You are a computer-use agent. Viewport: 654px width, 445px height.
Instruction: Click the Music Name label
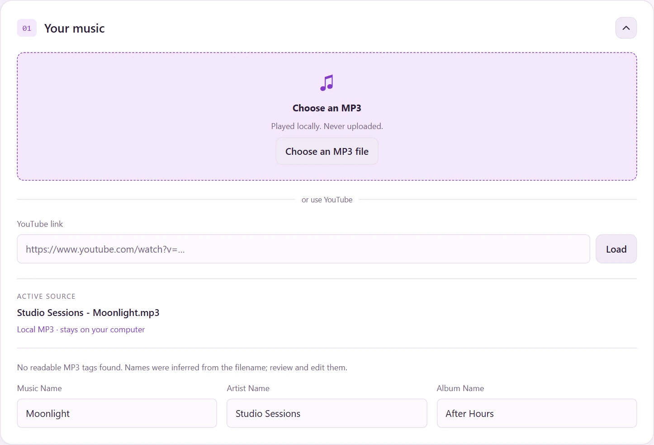tap(39, 388)
